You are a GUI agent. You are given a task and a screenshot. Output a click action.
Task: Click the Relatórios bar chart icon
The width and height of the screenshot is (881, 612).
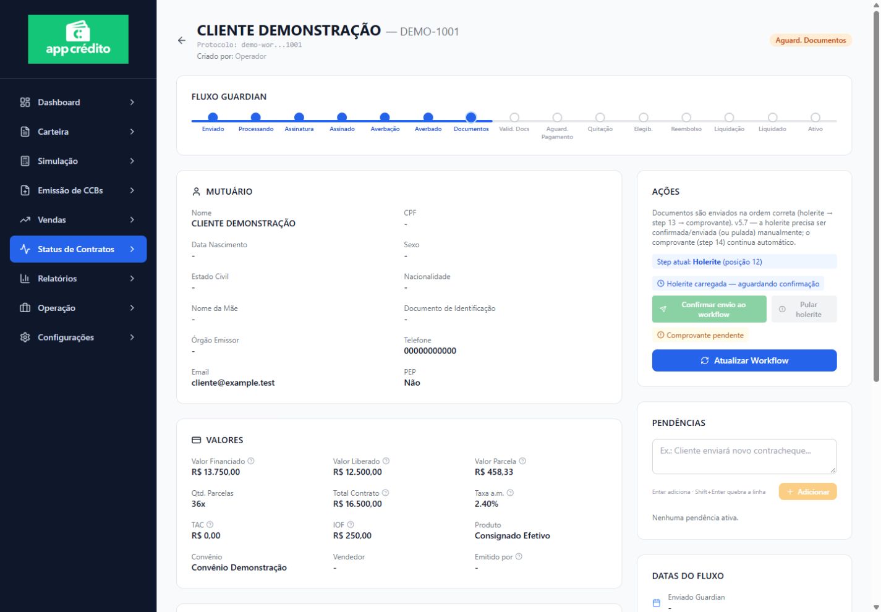pos(25,278)
